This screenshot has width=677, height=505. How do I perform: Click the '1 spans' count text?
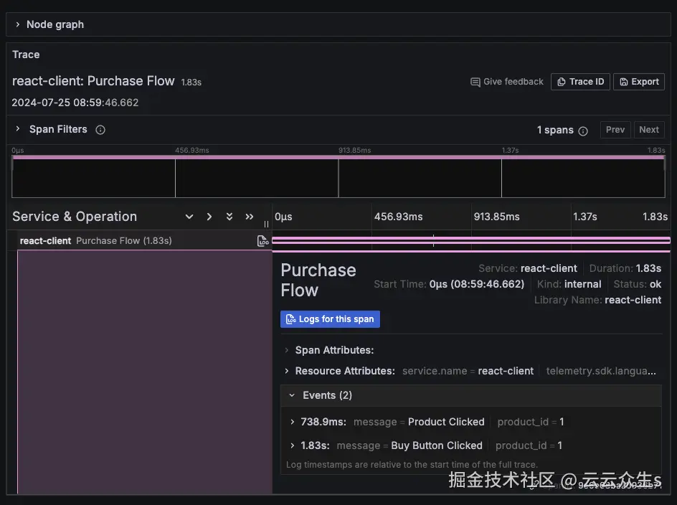[x=555, y=130]
